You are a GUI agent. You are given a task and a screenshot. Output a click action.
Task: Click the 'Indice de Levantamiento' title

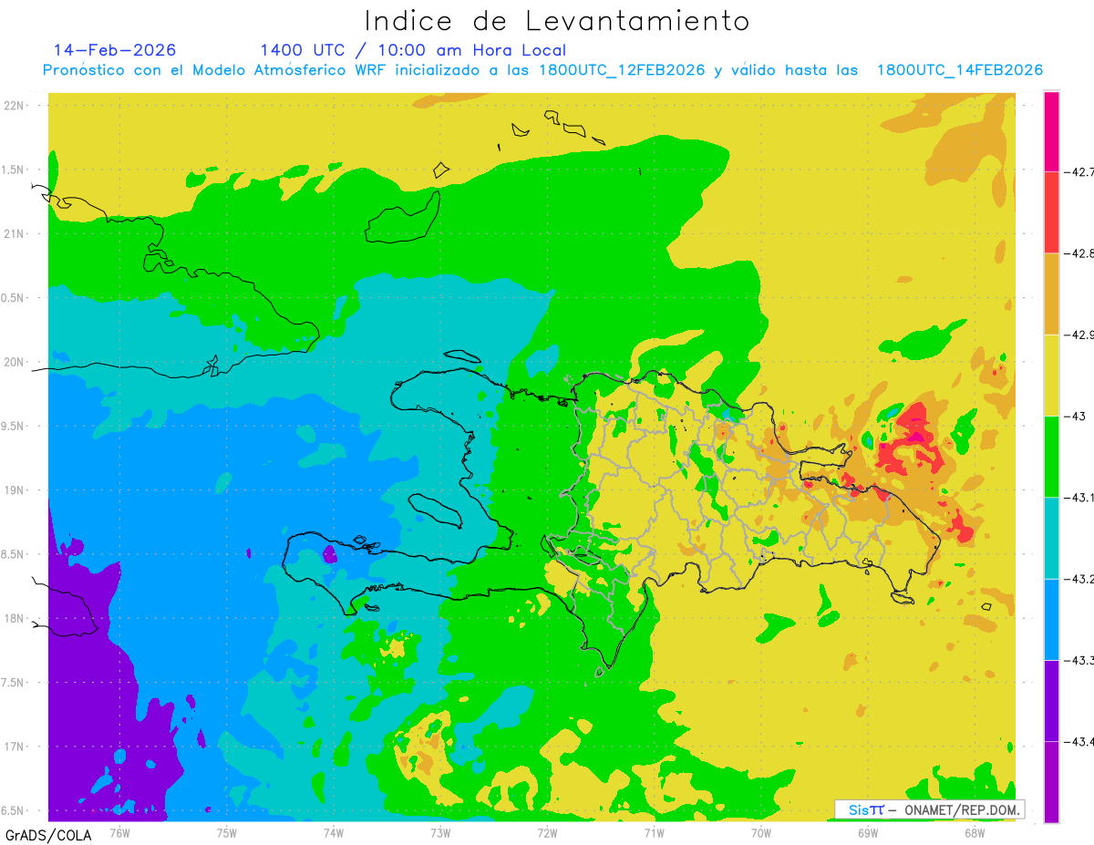(557, 20)
